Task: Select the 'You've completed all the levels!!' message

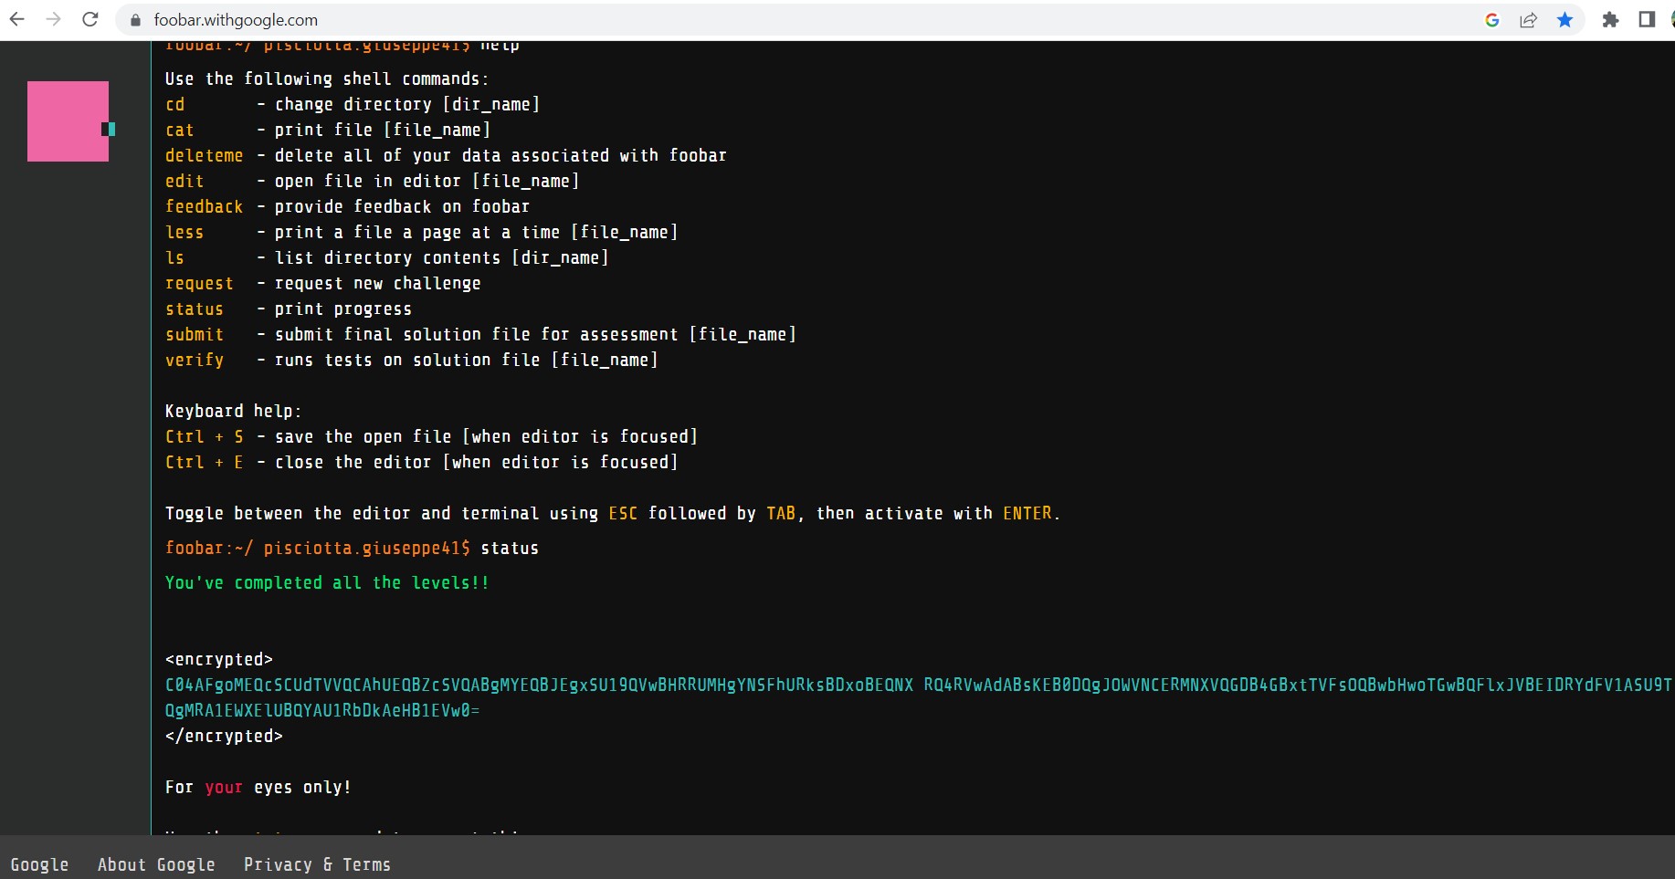Action: tap(327, 583)
